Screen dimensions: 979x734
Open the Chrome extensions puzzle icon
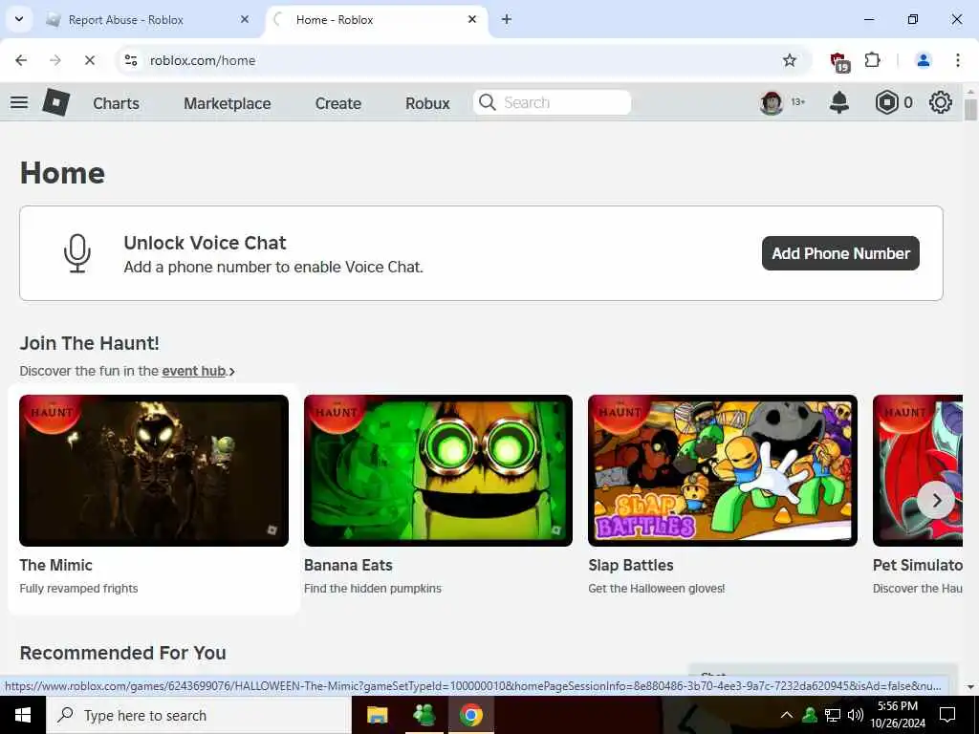pos(872,60)
